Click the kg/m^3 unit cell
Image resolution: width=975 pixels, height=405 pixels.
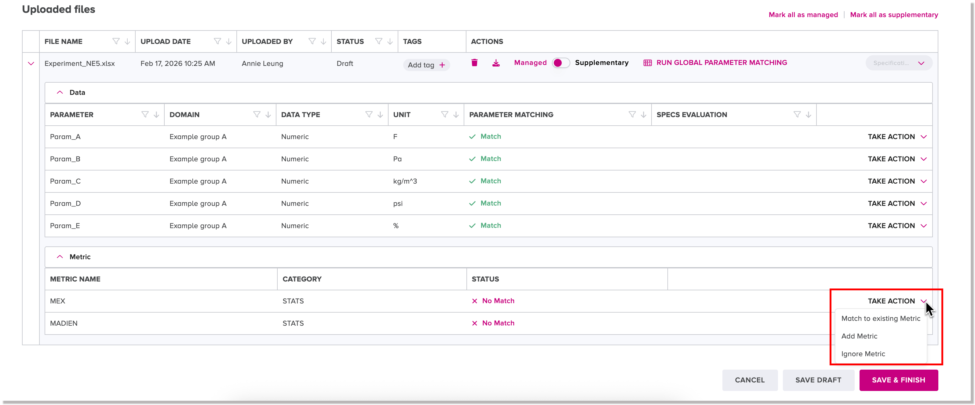[x=405, y=181]
